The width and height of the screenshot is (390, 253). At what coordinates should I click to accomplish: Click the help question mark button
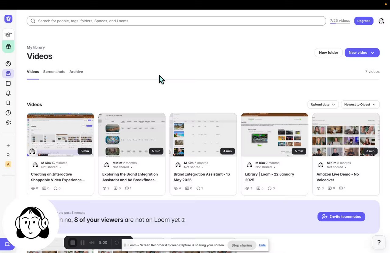pyautogui.click(x=379, y=242)
